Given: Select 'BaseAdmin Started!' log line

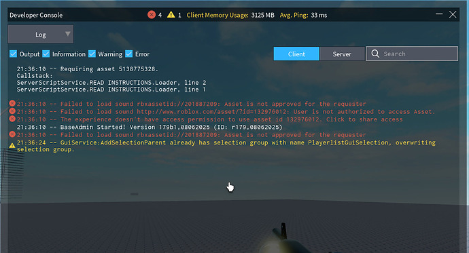Looking at the screenshot, I should [x=150, y=127].
